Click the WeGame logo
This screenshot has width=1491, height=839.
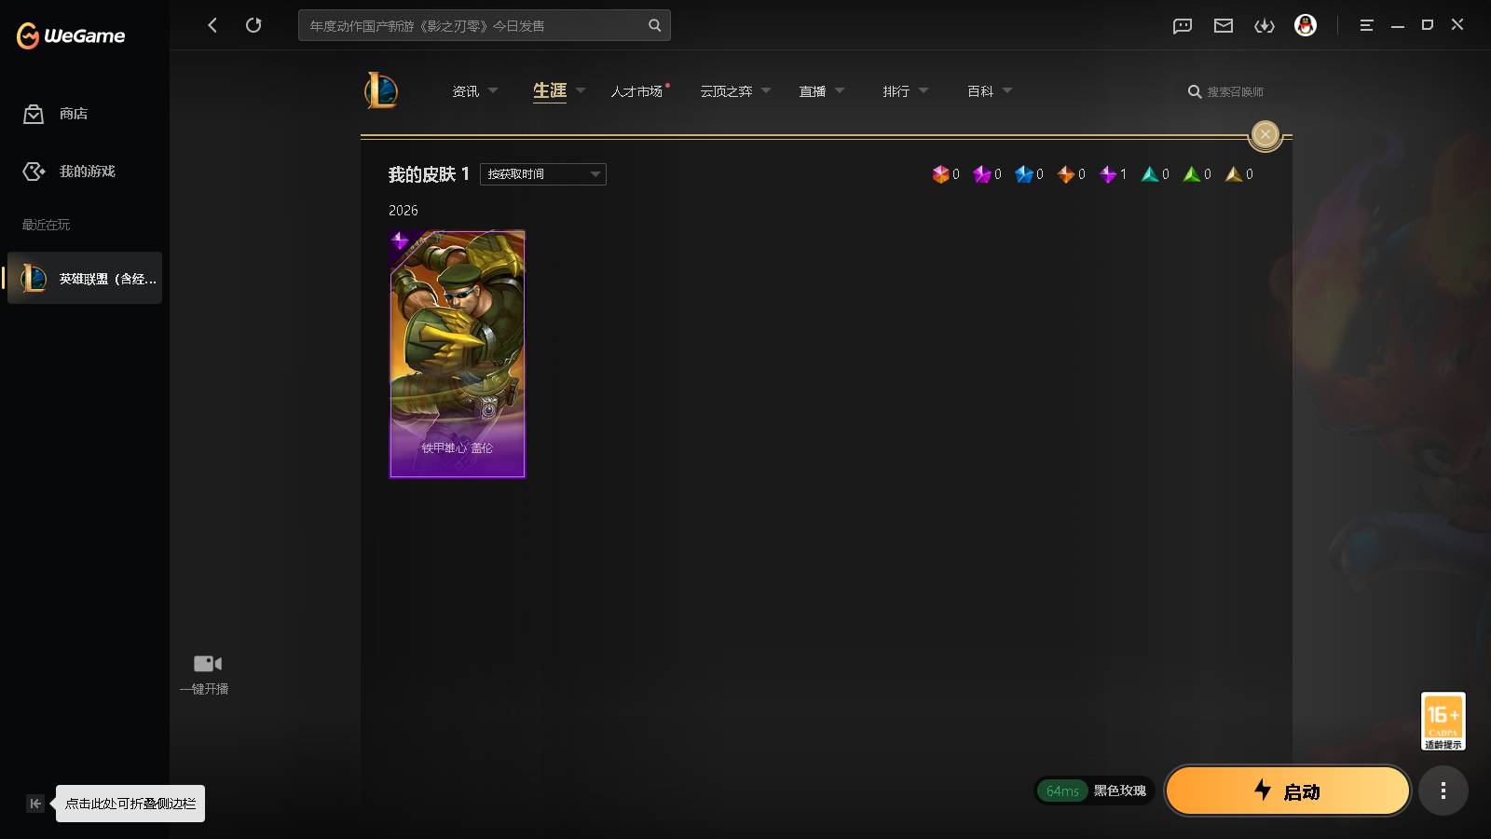pyautogui.click(x=71, y=35)
